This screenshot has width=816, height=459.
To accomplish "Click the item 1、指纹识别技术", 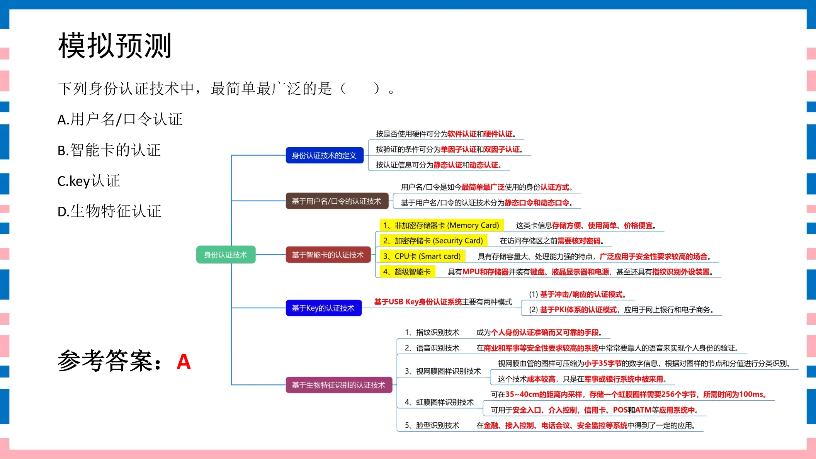I will coord(432,332).
